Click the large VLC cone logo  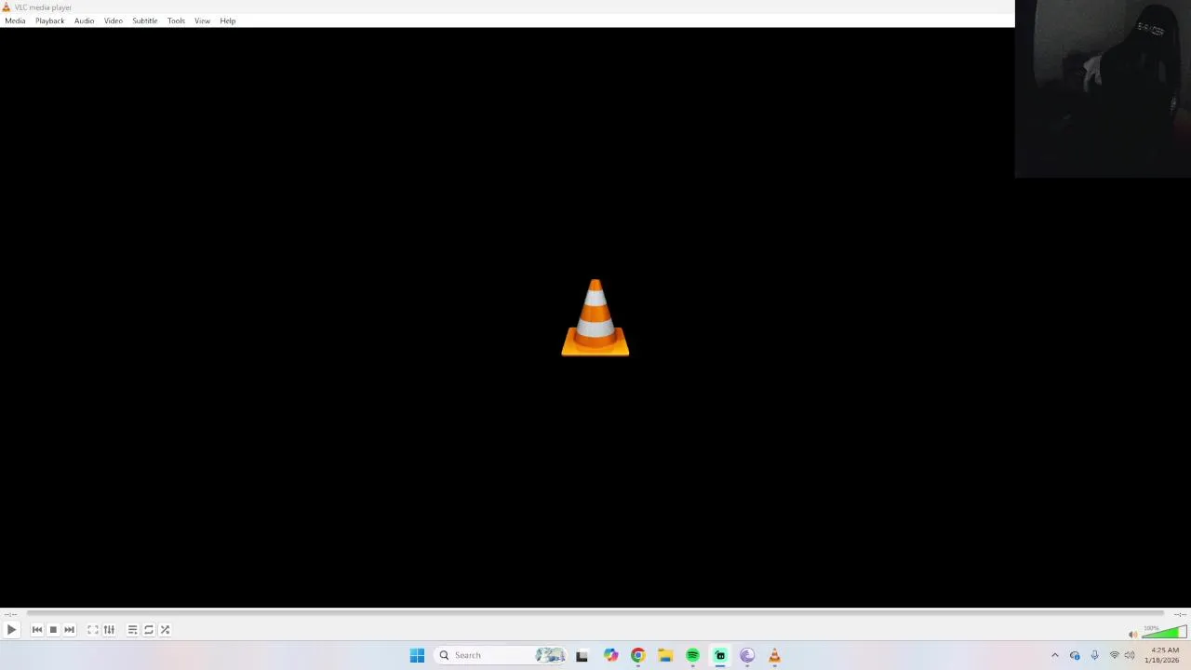595,317
